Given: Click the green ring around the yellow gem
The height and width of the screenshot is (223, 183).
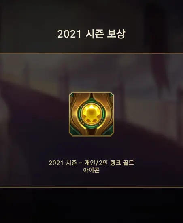Looking at the screenshot, I should [79, 114].
